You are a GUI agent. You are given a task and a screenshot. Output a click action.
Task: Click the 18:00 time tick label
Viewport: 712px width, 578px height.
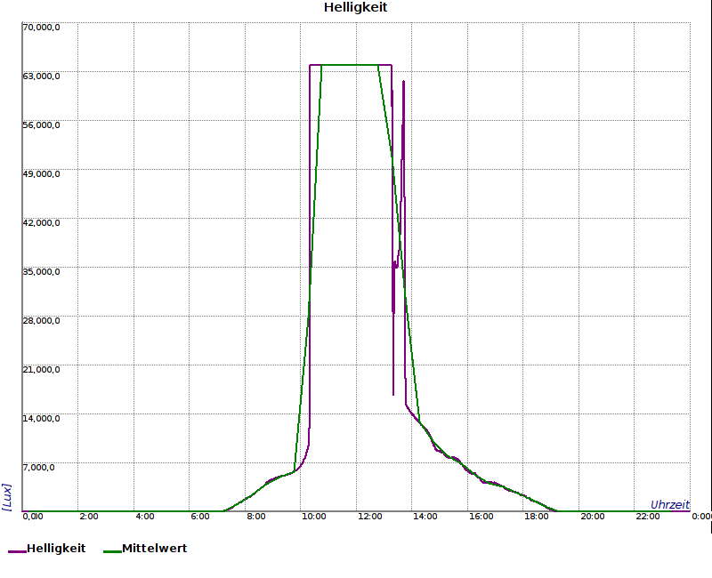537,517
